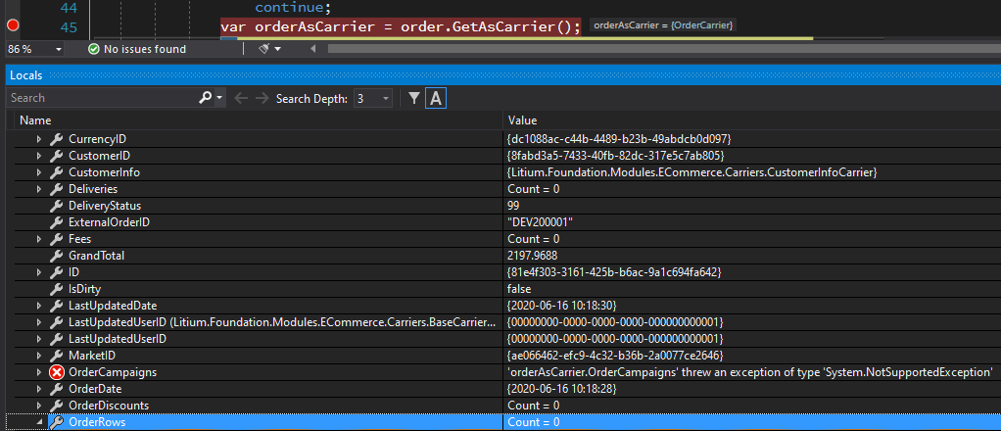Click the red error icon beside OrderCampaigns
This screenshot has width=1001, height=431.
coord(56,372)
